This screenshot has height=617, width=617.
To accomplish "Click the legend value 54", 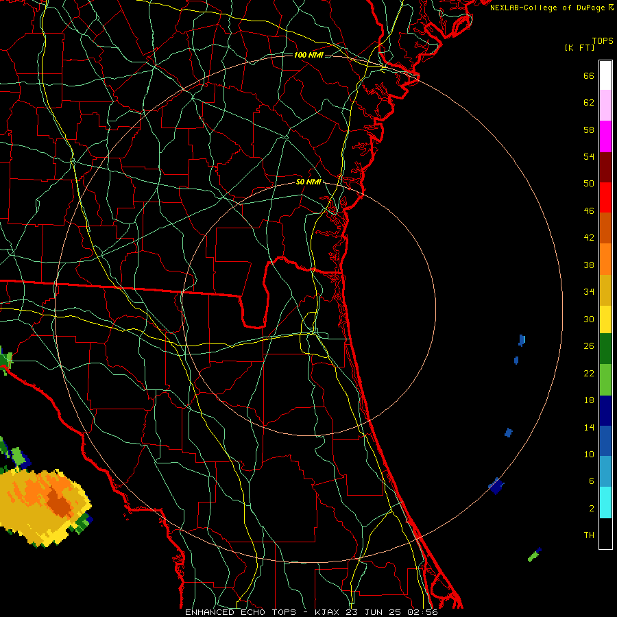I will click(589, 156).
